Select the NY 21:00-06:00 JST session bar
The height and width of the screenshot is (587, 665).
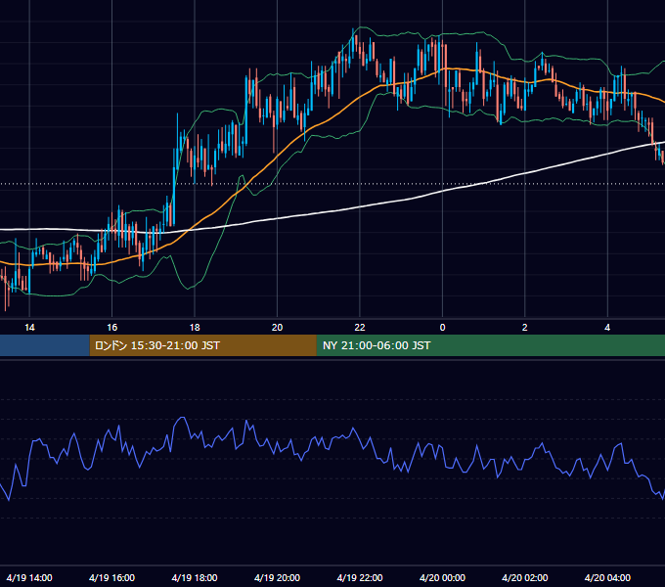(491, 345)
